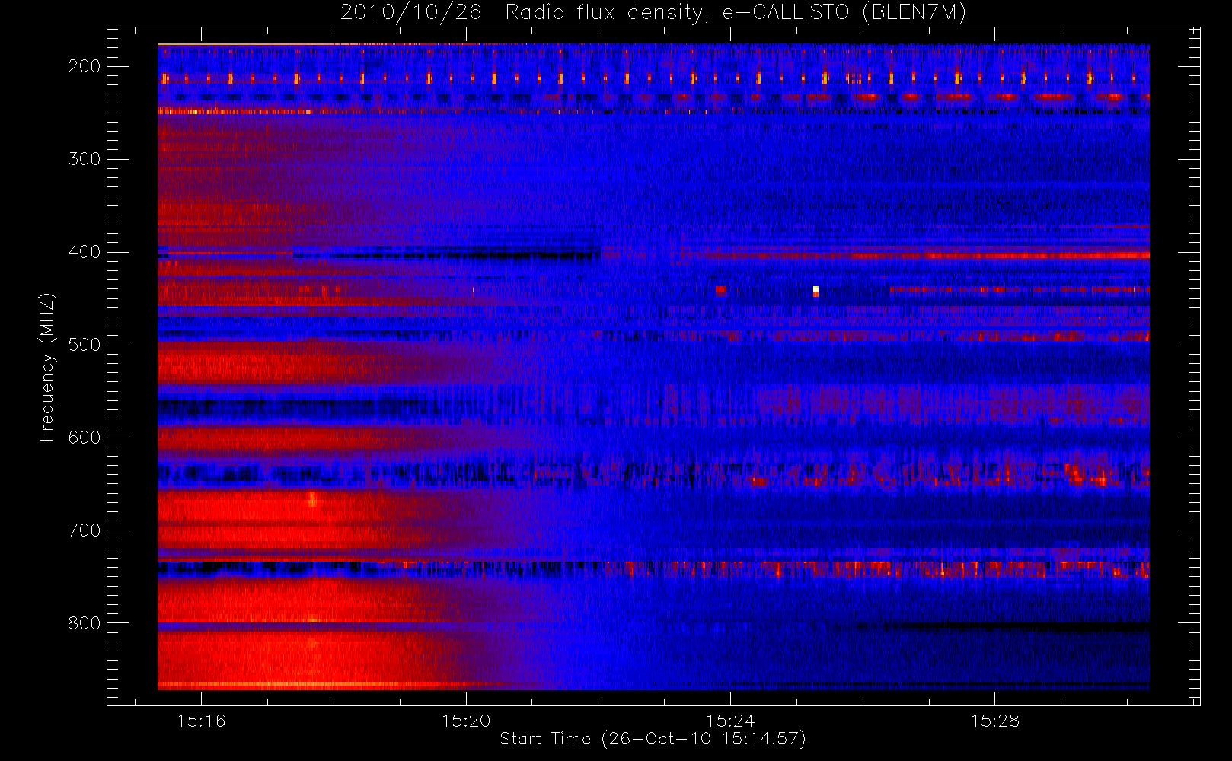
Task: Click the bright white-yellow spike near 440 MHz
Action: [815, 291]
